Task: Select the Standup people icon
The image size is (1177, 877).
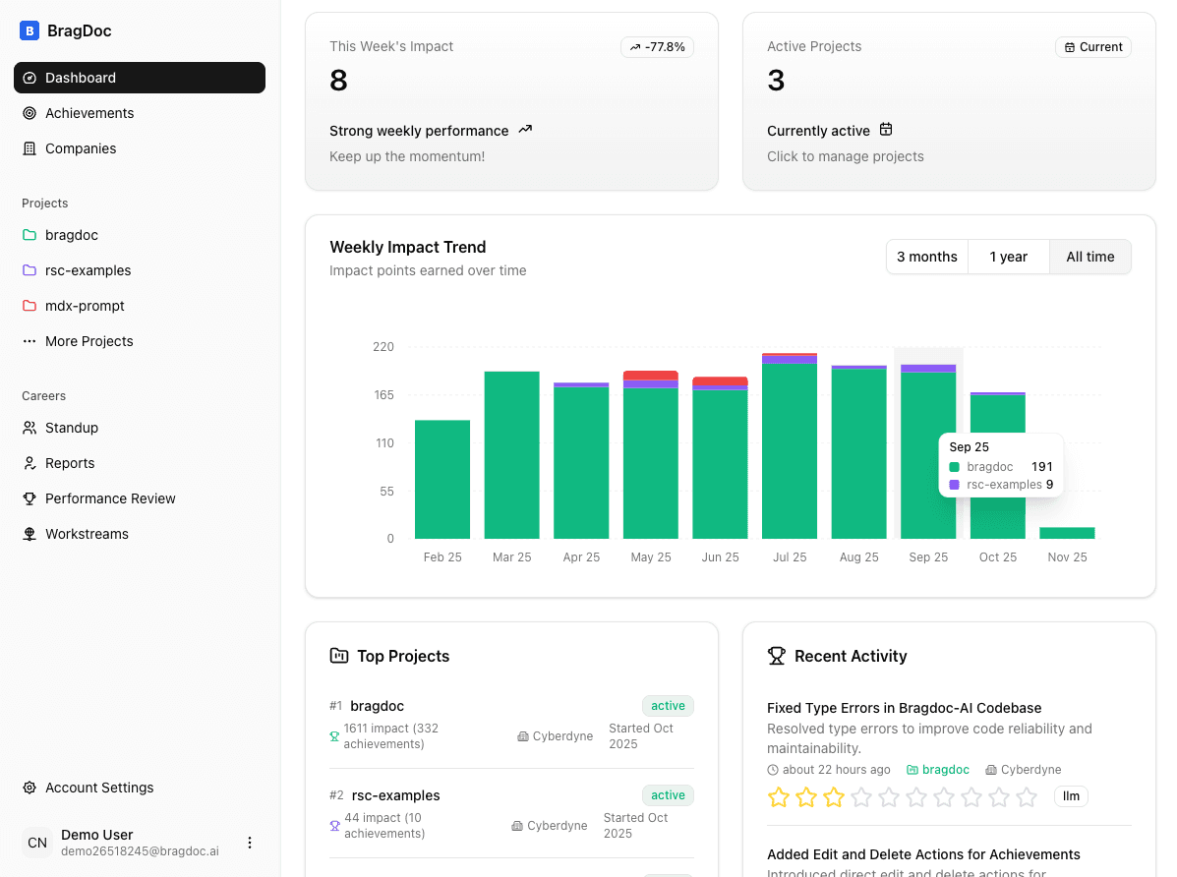Action: pos(29,428)
